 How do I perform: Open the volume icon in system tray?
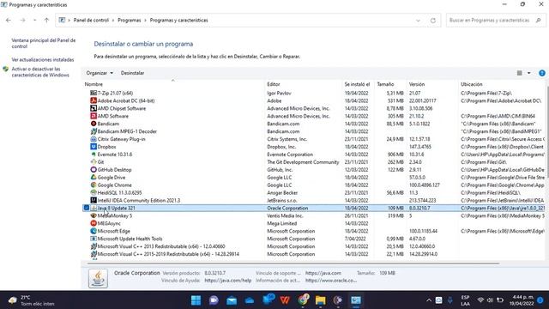(x=490, y=300)
